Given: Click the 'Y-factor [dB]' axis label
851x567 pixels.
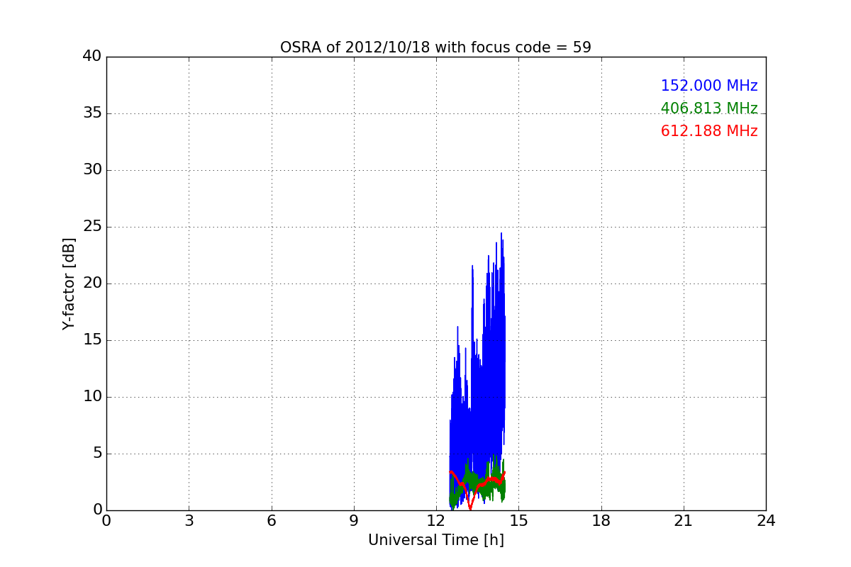Looking at the screenshot, I should 69,283.
